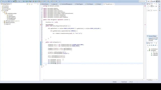Expand the Nachricht project

[2, 7]
